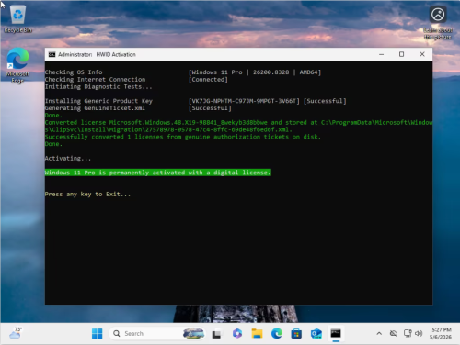Open Outlook from the taskbar

coord(316,333)
